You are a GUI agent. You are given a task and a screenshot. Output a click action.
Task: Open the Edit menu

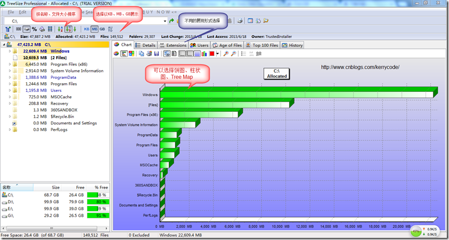[23, 12]
